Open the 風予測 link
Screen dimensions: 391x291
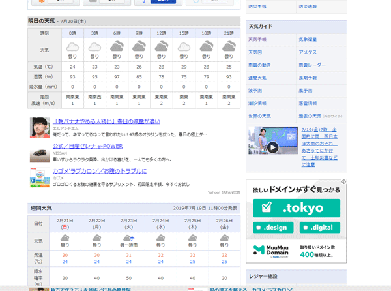(x=305, y=90)
